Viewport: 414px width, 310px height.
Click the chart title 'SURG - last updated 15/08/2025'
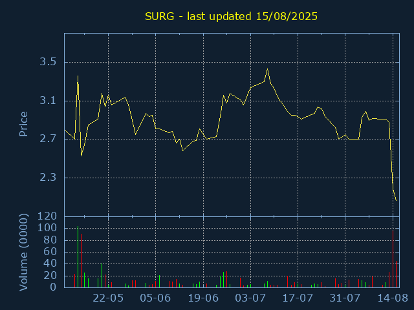pyautogui.click(x=231, y=16)
